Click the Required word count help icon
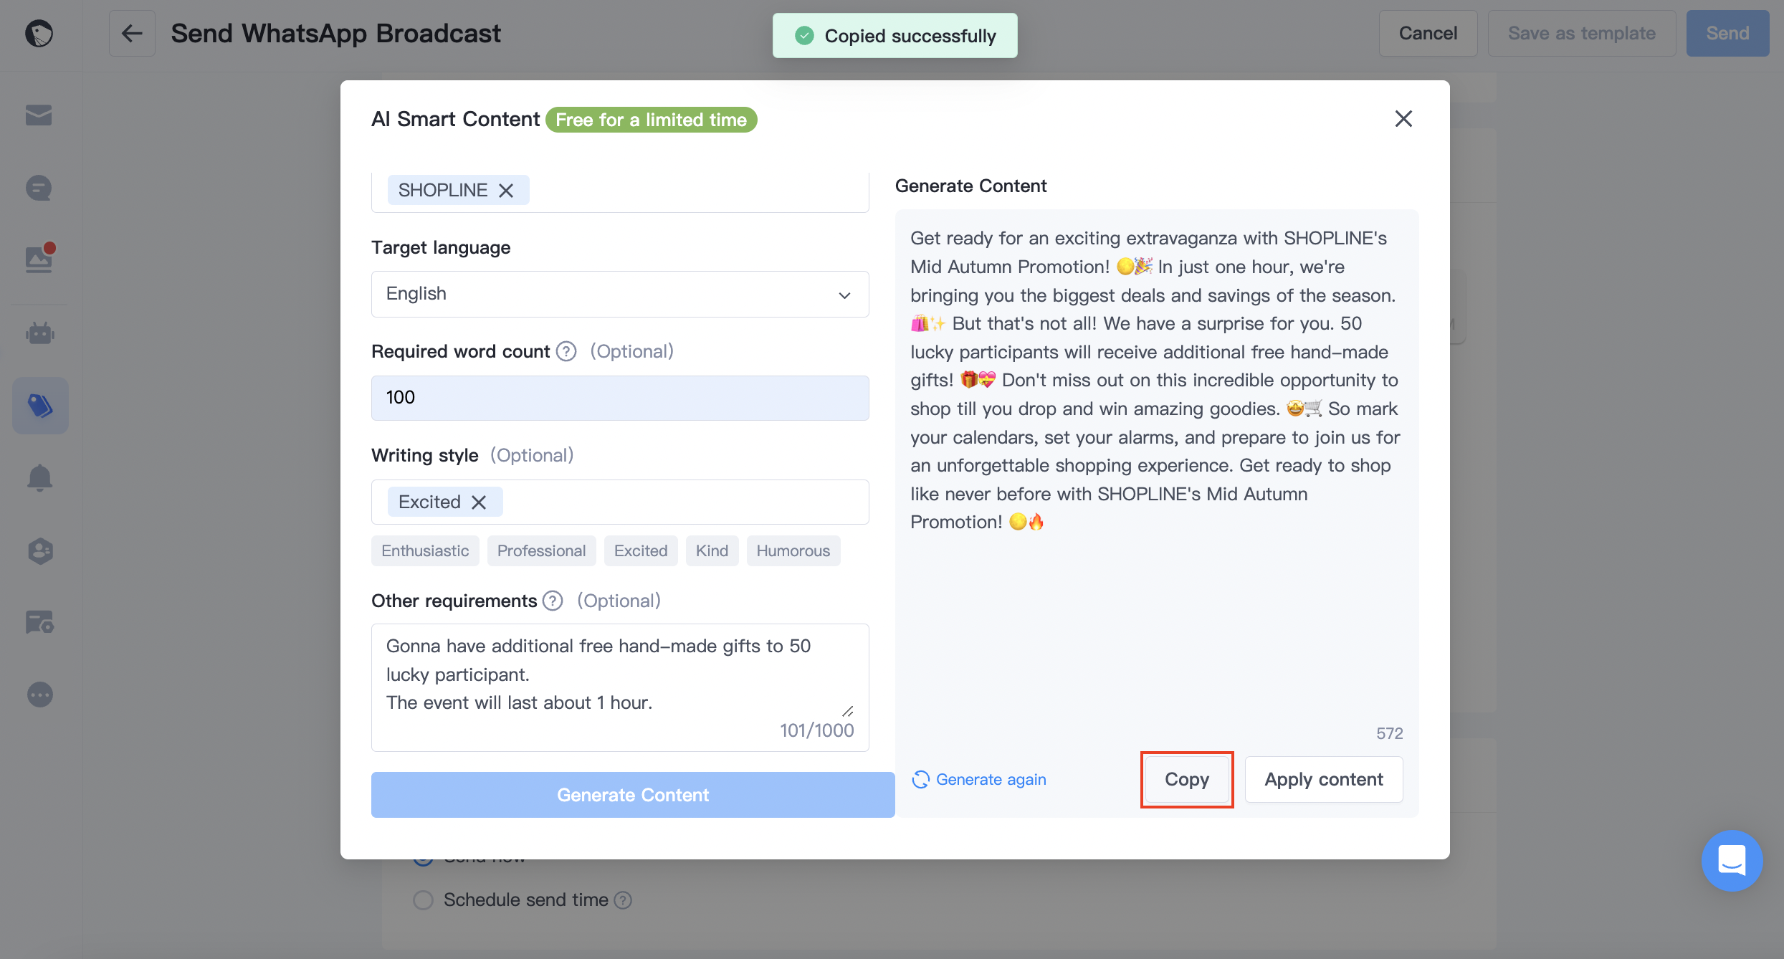Viewport: 1784px width, 959px height. click(x=566, y=351)
